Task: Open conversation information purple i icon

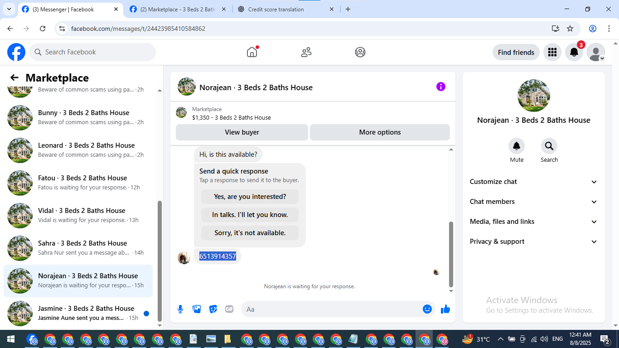Action: [x=441, y=87]
